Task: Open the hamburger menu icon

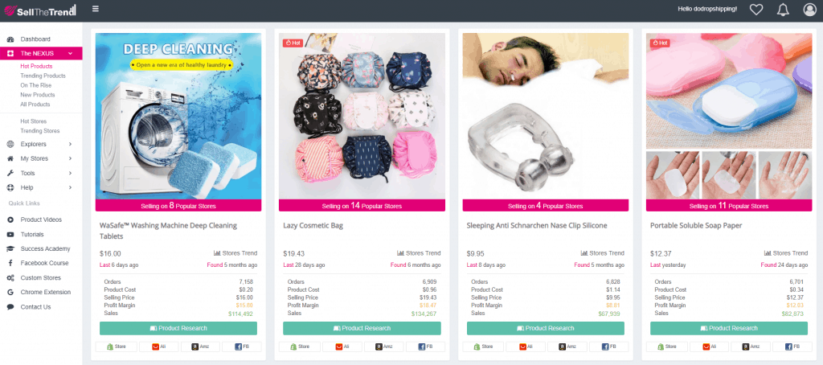Action: coord(95,8)
